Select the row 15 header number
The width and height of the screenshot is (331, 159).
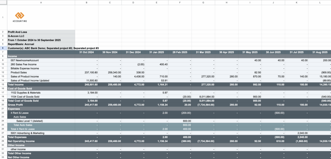pos(3,84)
